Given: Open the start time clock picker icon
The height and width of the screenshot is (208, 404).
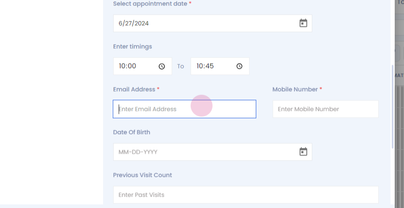Looking at the screenshot, I should click(x=162, y=66).
